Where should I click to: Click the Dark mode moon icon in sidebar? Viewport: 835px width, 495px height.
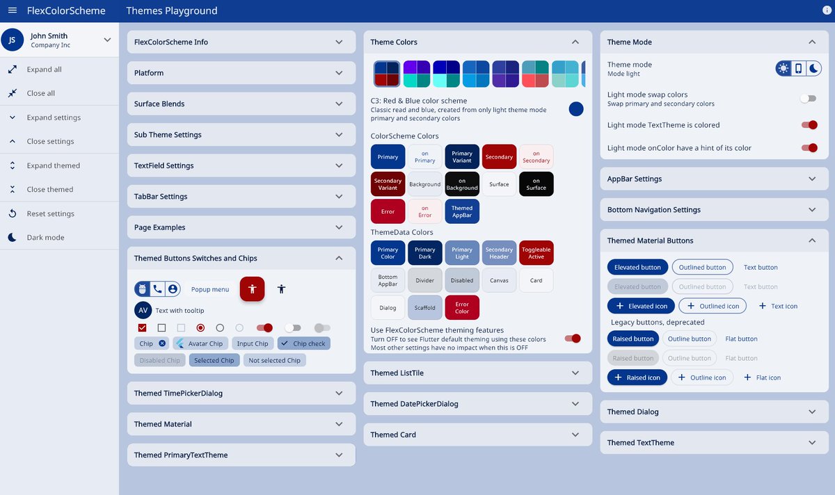[12, 237]
